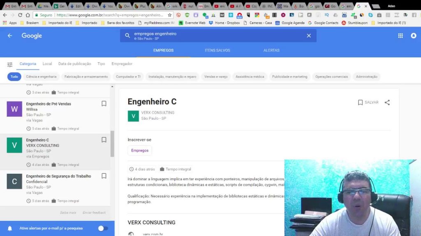Click the VERX CONSULTING company name in detail
This screenshot has width=421, height=236.
click(158, 113)
